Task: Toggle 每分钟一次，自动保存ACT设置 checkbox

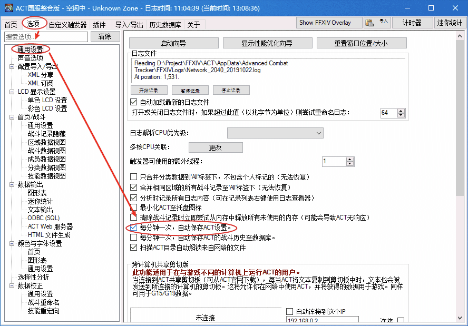Action: tap(134, 228)
